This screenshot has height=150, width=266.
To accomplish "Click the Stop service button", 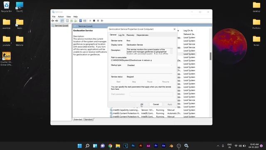I will click(134, 82).
